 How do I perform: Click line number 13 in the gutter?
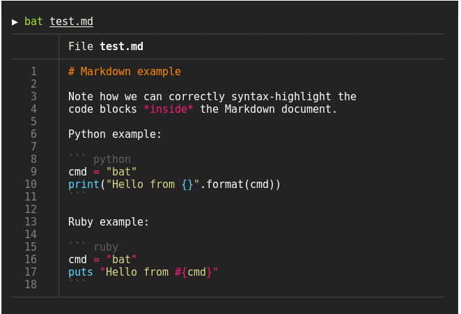pyautogui.click(x=31, y=222)
